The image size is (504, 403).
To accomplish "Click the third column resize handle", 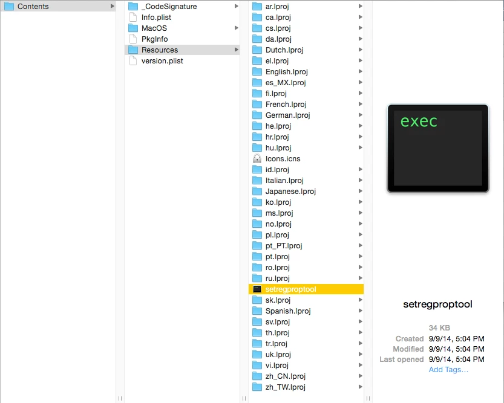I will [368, 398].
